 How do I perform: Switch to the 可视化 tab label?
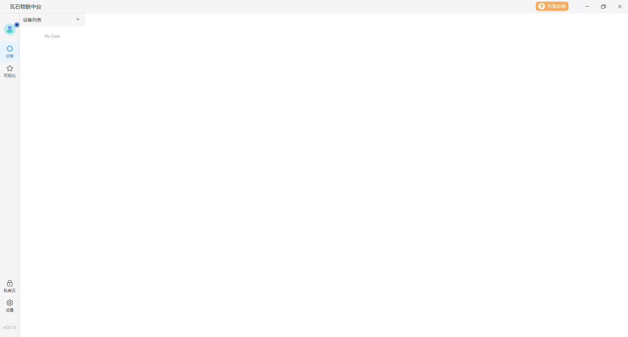[x=10, y=76]
